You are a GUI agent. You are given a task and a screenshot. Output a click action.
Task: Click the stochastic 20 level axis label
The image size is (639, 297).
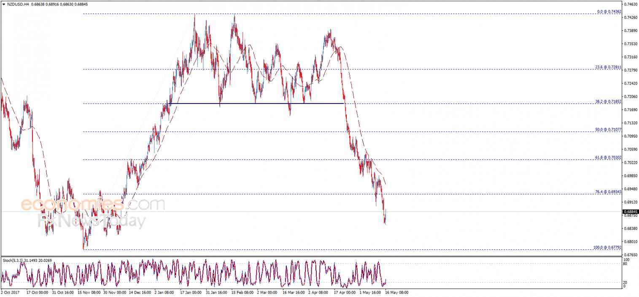(x=626, y=282)
